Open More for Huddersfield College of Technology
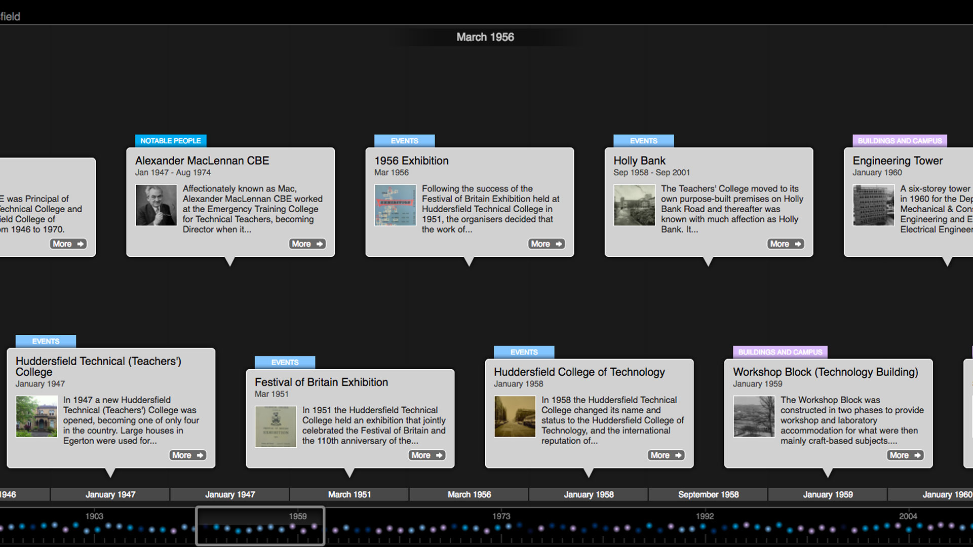 (x=666, y=455)
